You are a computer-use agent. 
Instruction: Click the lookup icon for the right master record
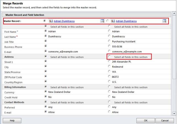point(164,21)
